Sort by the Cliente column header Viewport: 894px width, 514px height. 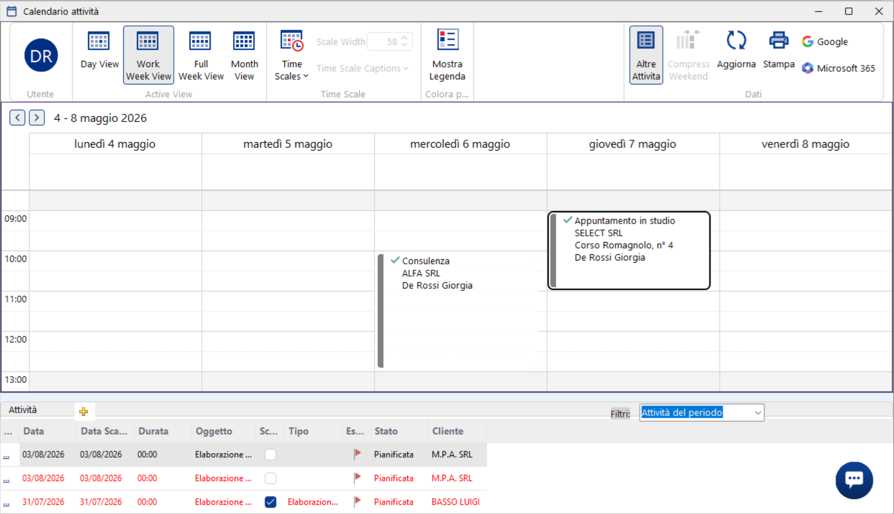point(457,431)
